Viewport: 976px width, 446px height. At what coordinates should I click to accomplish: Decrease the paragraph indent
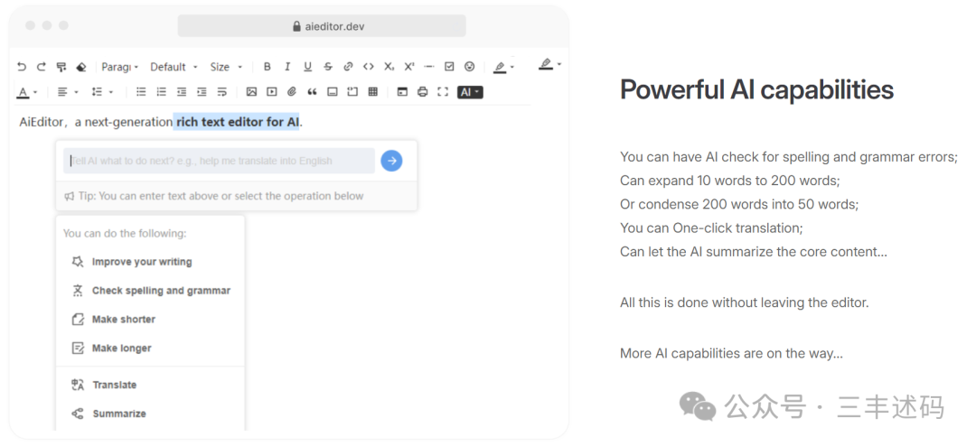click(x=181, y=92)
